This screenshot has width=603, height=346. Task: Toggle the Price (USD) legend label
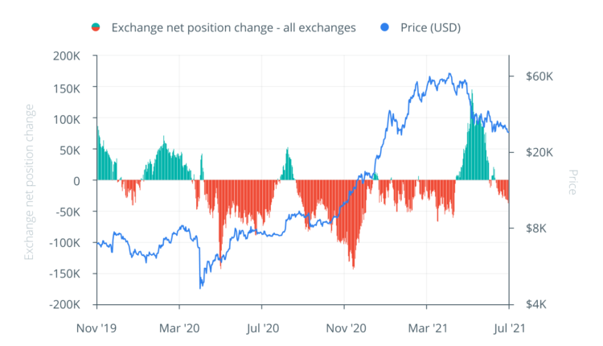coord(442,27)
